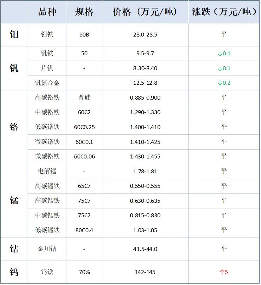
Task: Click the 28.0-28.5 price for 钼铁
Action: (x=145, y=35)
